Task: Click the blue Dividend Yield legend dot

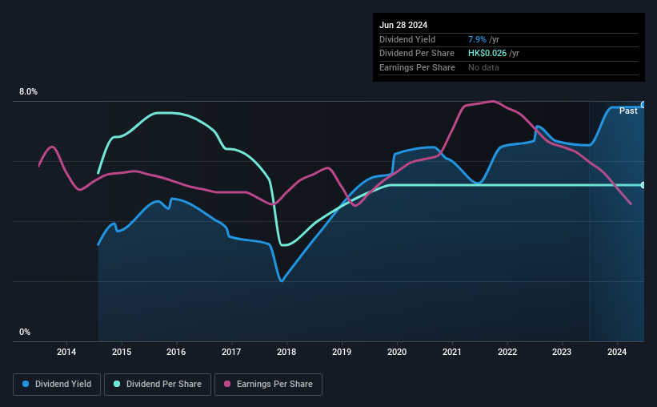Action: click(26, 384)
